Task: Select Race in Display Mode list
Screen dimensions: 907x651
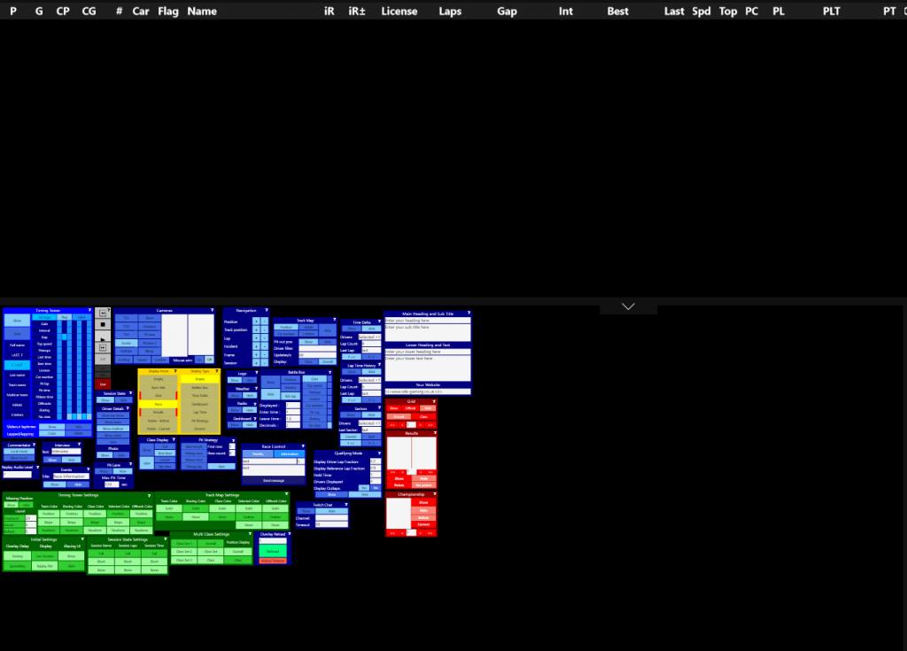Action: click(159, 404)
